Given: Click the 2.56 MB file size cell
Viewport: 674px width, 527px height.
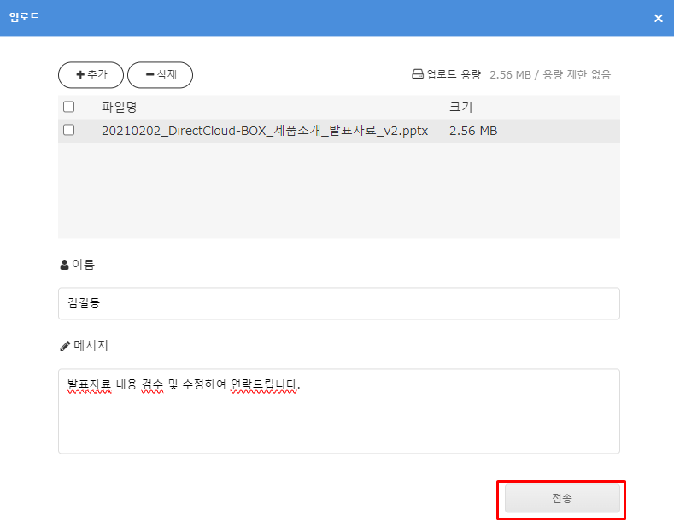Looking at the screenshot, I should coord(472,131).
